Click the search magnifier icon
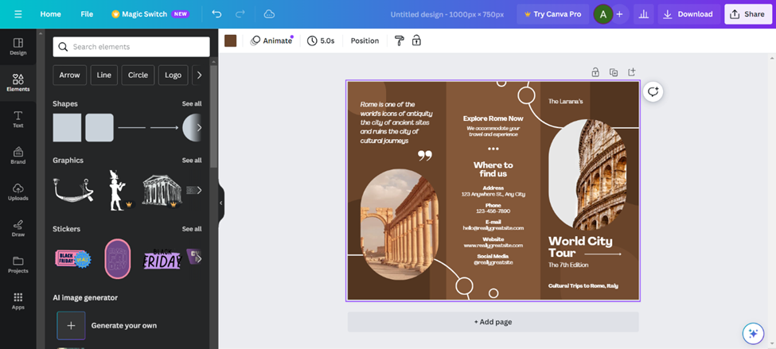The image size is (776, 349). (x=63, y=47)
